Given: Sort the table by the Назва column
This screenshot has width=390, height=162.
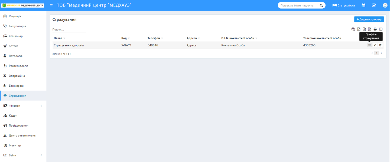Looking at the screenshot, I should (60, 38).
